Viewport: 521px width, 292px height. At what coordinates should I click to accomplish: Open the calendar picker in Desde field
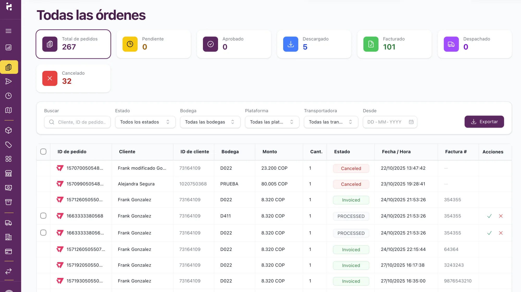pos(411,122)
